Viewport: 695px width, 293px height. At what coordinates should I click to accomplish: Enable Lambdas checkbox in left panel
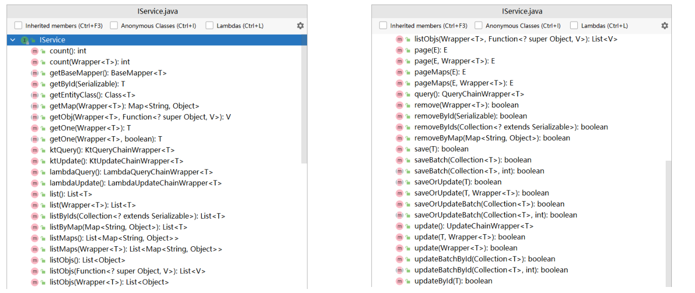click(209, 26)
